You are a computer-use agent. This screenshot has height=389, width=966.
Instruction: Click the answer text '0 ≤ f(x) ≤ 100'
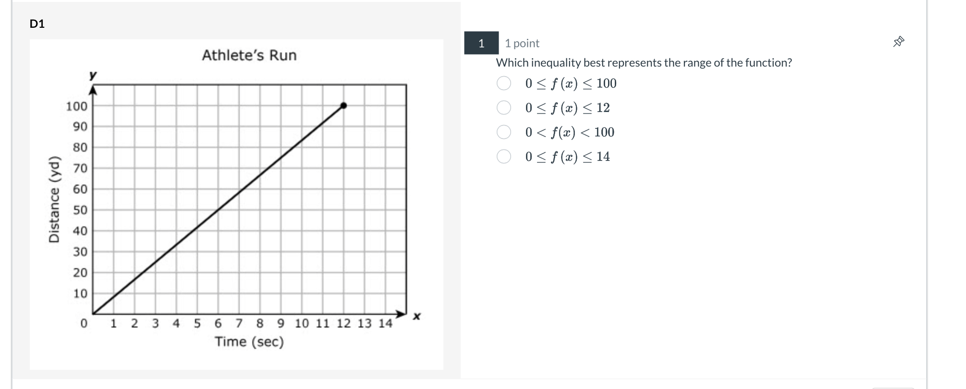(571, 83)
